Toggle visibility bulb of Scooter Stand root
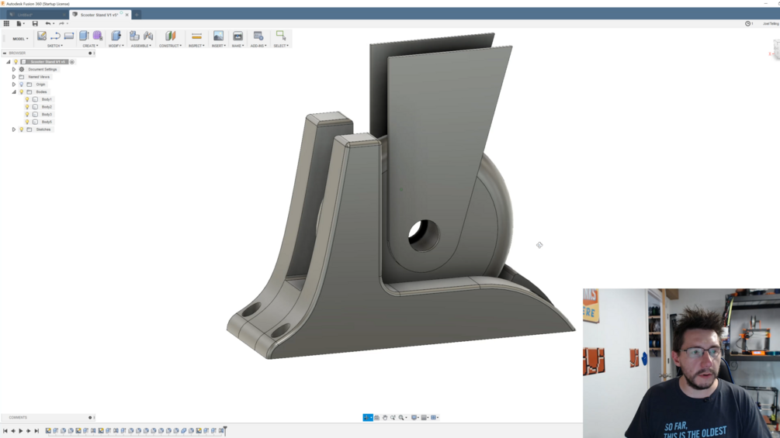780x438 pixels. (16, 62)
